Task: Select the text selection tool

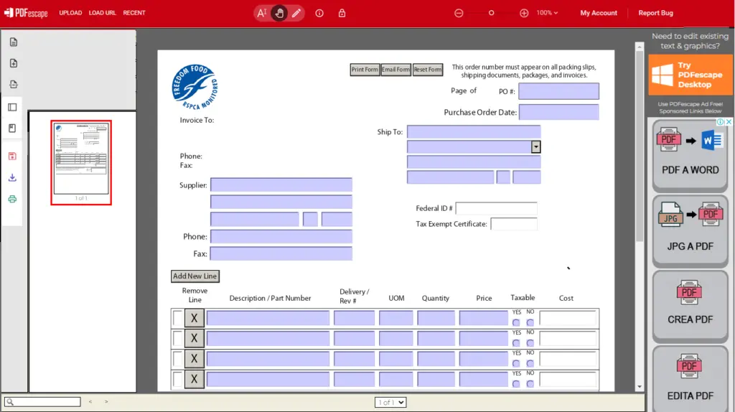Action: coord(261,13)
